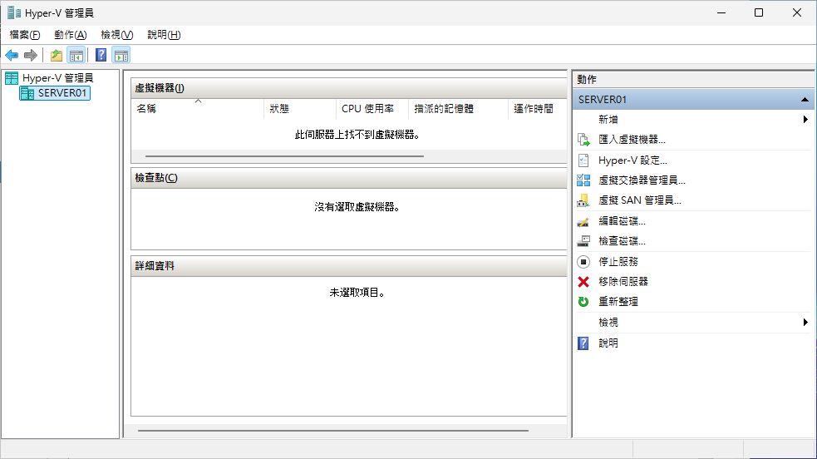Toggle the console tree pane toolbar icon
Image resolution: width=817 pixels, height=459 pixels.
click(76, 55)
